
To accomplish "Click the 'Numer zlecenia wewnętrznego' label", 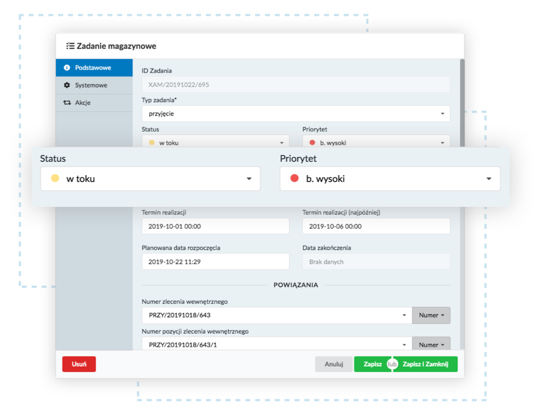I will pos(184,302).
